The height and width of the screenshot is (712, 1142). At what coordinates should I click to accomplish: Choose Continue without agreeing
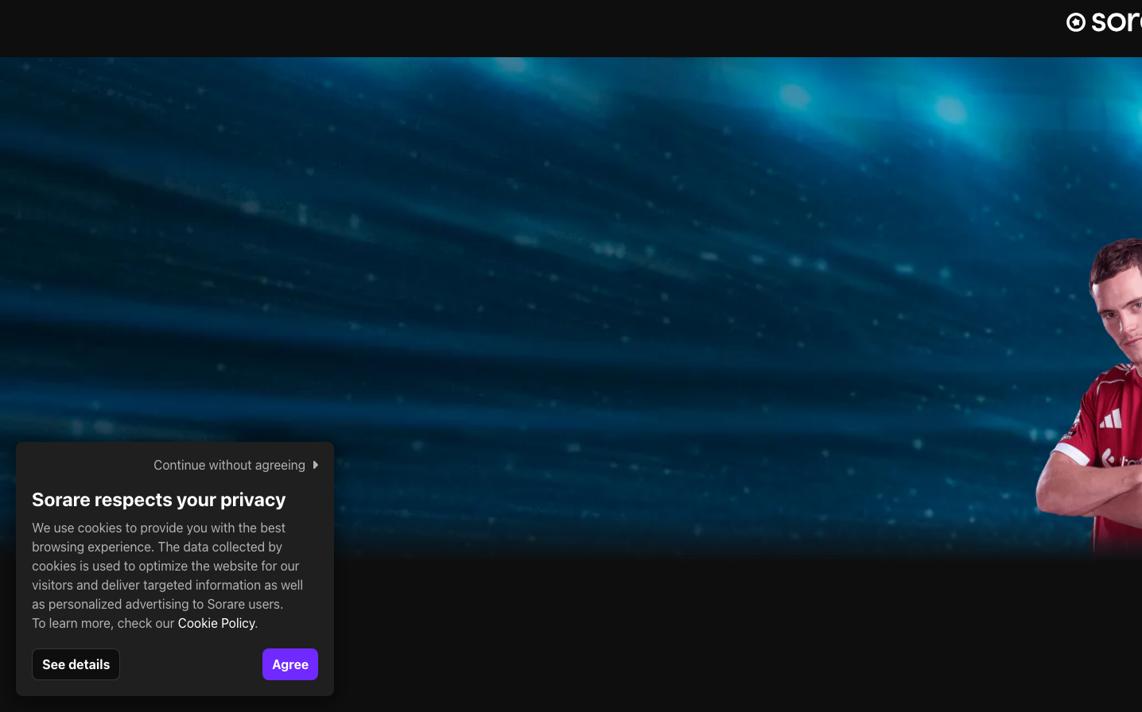pyautogui.click(x=229, y=465)
